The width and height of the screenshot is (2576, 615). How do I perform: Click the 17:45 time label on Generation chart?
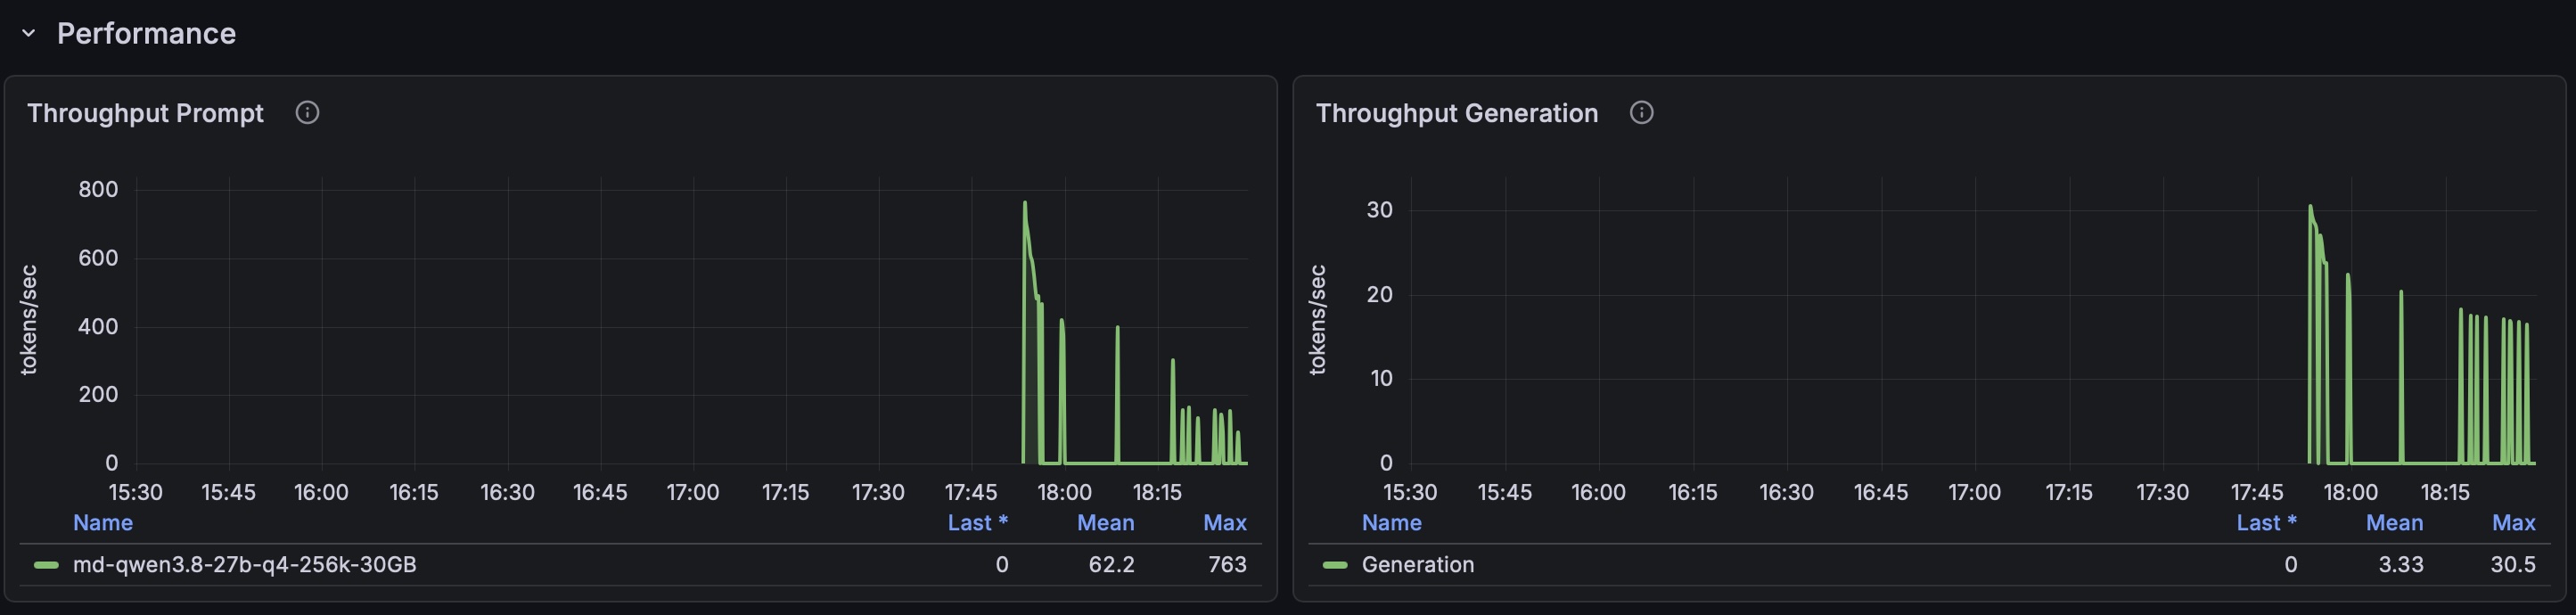(x=2257, y=492)
